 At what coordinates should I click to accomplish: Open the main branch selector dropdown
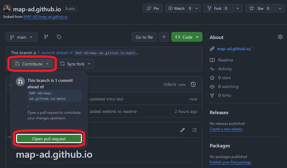coord(22,37)
